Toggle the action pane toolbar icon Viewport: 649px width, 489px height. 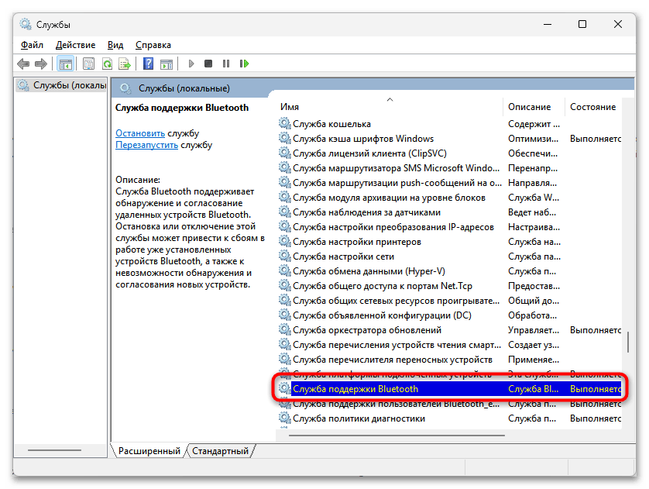tap(167, 64)
